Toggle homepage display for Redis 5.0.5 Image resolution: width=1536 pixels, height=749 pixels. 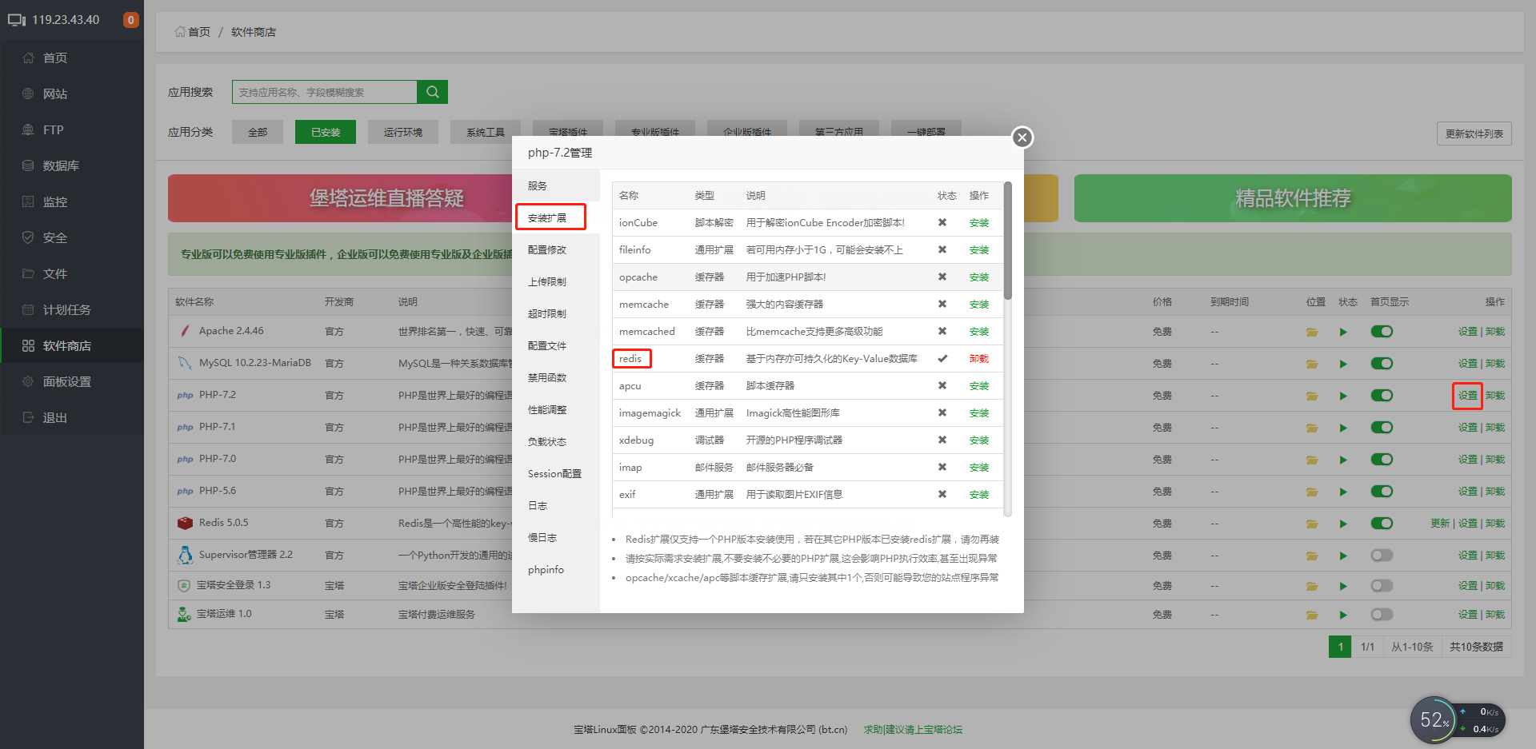pos(1382,524)
